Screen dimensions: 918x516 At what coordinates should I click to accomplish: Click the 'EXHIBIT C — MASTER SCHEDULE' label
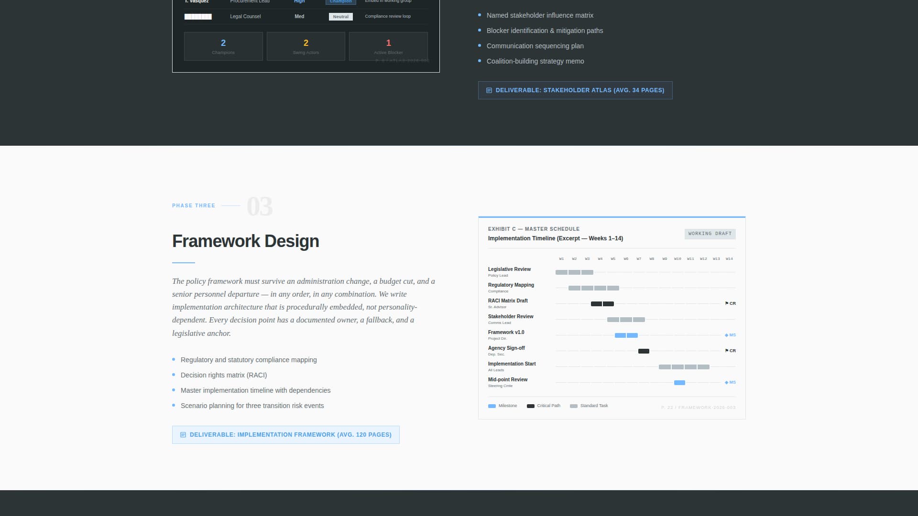pos(534,229)
